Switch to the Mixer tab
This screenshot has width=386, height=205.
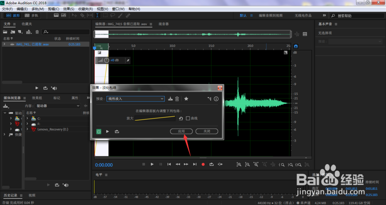click(163, 24)
